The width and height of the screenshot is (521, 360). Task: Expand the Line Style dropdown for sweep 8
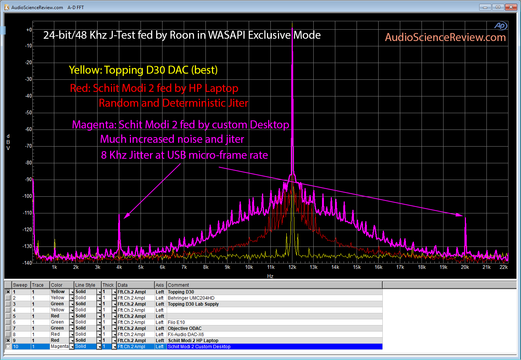[99, 334]
